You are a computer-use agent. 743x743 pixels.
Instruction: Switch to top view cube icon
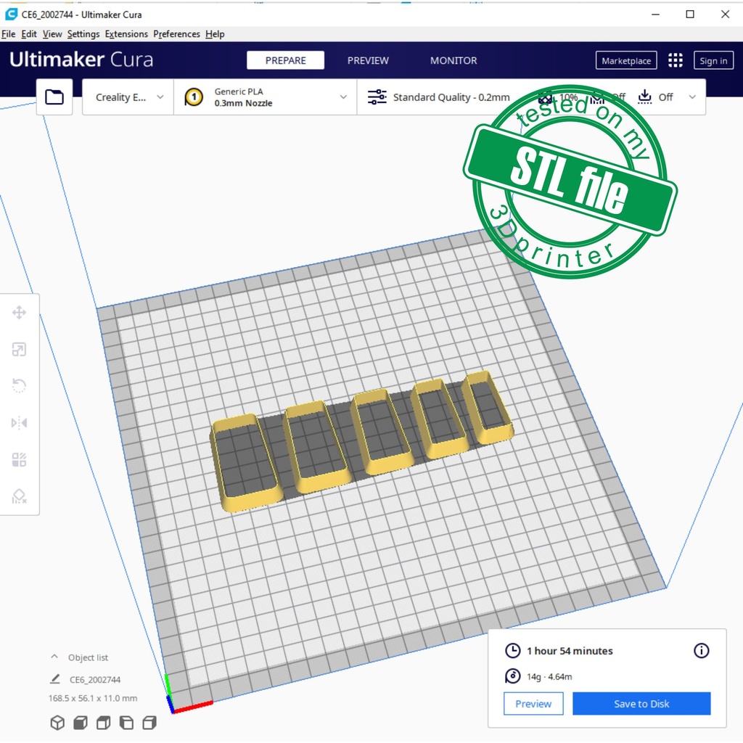(x=103, y=723)
